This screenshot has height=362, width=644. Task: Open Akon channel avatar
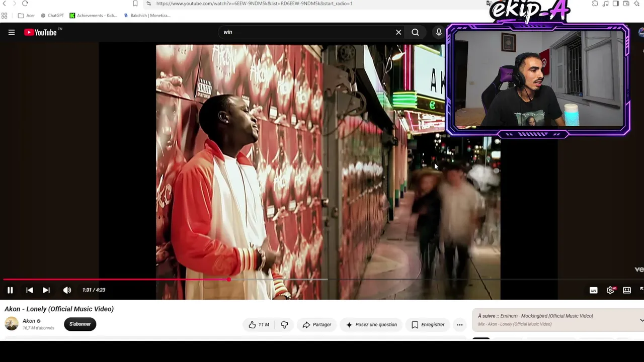coord(12,324)
